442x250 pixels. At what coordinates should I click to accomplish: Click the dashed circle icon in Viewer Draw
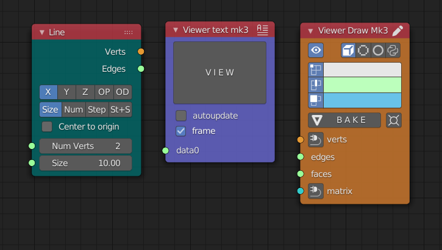[363, 50]
